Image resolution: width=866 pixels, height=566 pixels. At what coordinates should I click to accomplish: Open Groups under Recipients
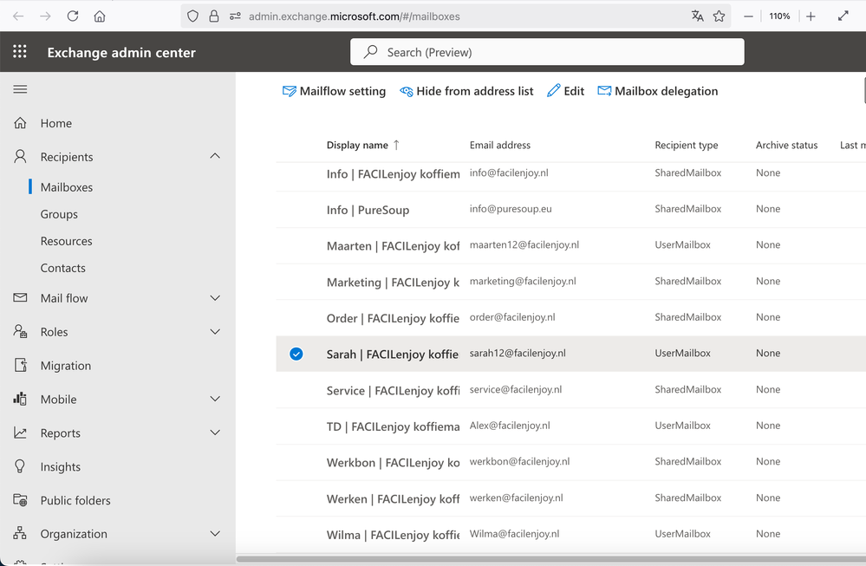[x=59, y=214]
